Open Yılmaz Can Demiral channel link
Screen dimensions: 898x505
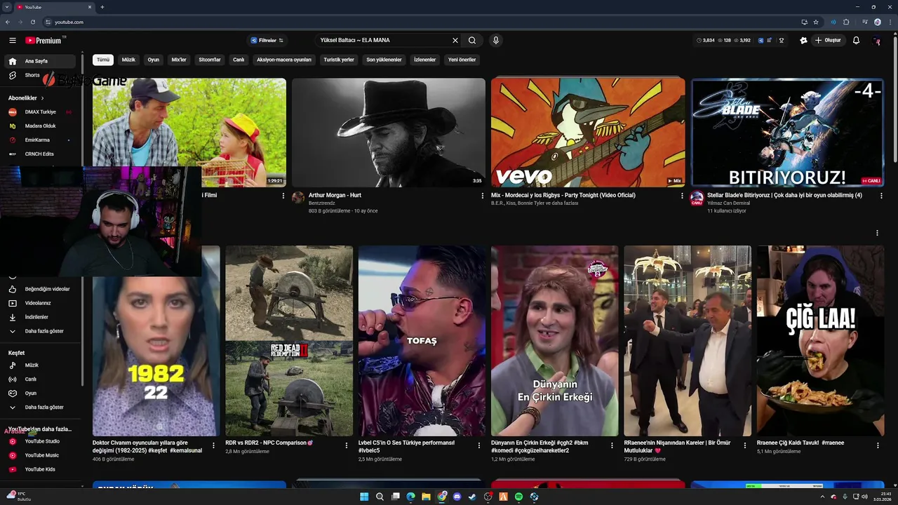[729, 203]
